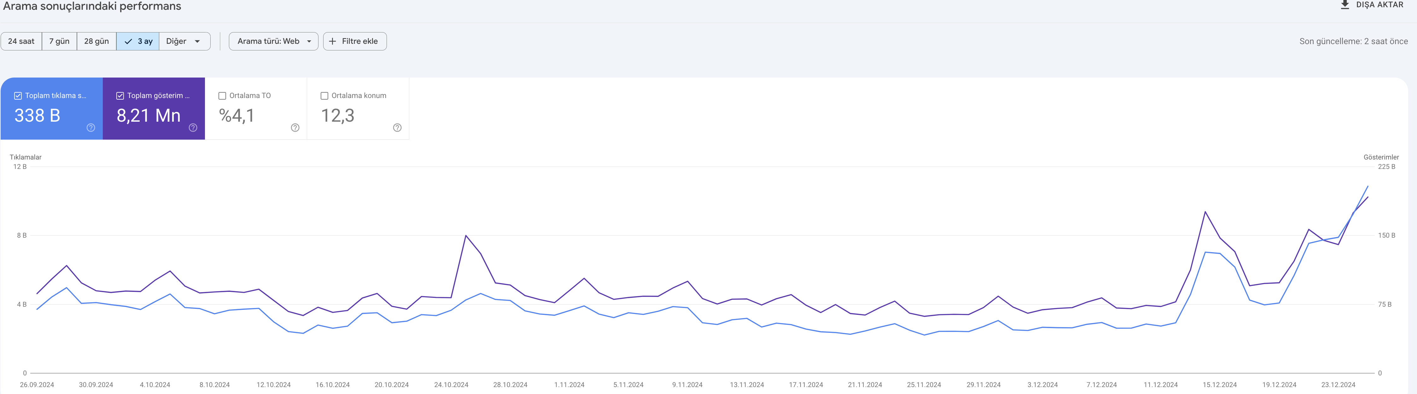This screenshot has width=1417, height=394.
Task: Uncheck the Toplam tıklama sayısı checkbox
Action: click(18, 96)
